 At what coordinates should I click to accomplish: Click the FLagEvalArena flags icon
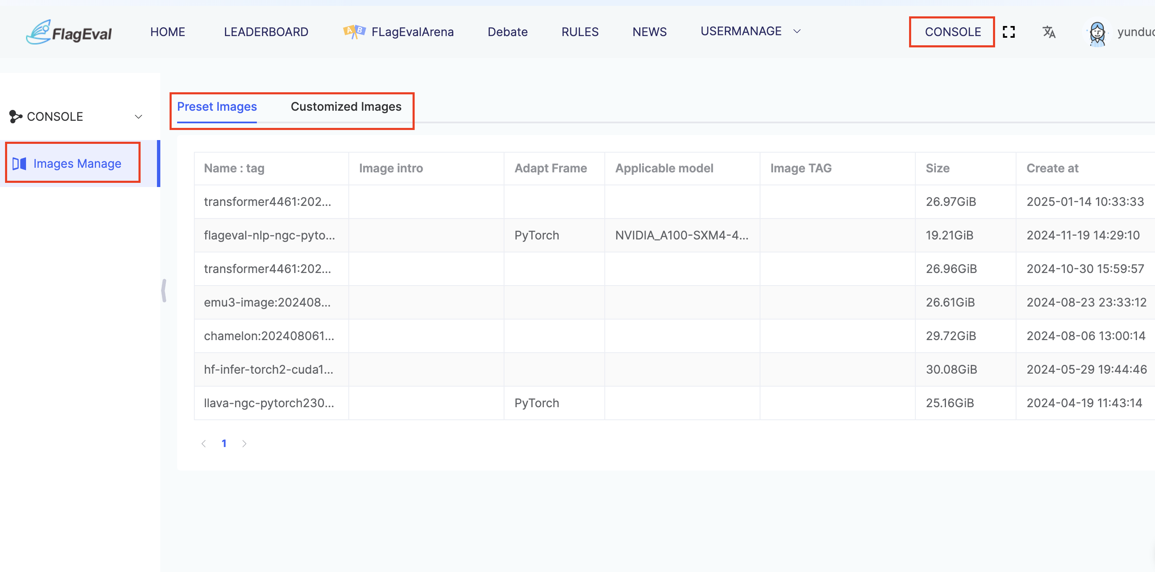point(354,32)
